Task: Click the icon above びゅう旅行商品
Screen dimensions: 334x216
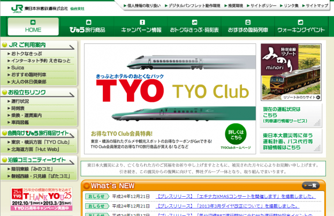Action: tap(89, 22)
